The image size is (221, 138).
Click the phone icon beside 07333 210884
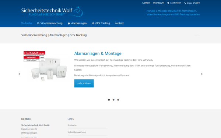click(185, 3)
